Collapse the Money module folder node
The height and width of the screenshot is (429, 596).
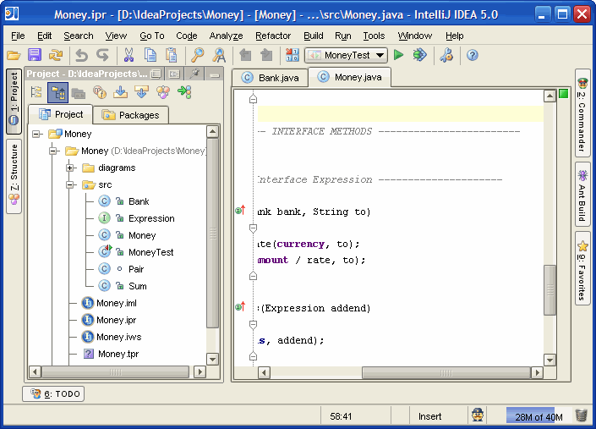tap(53, 151)
